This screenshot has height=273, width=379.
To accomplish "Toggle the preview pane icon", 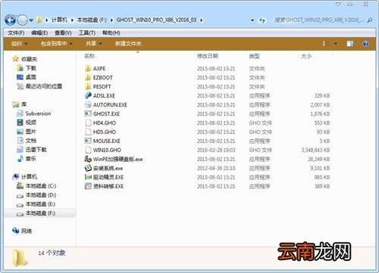I will [x=350, y=44].
